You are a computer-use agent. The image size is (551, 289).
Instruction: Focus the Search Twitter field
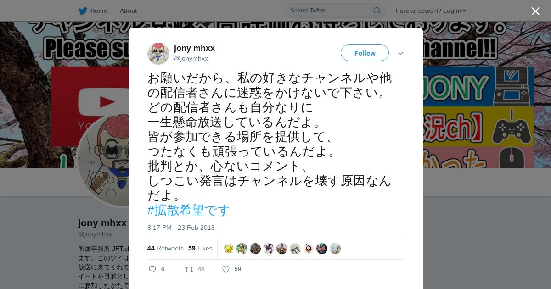click(335, 11)
